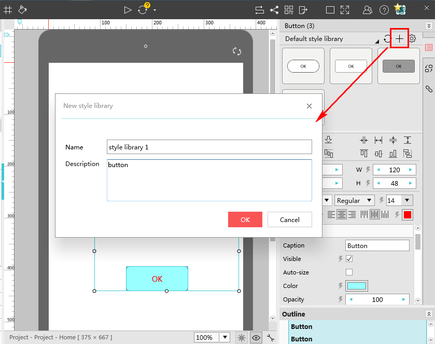Close the New style library dialog
The width and height of the screenshot is (435, 344).
click(310, 106)
